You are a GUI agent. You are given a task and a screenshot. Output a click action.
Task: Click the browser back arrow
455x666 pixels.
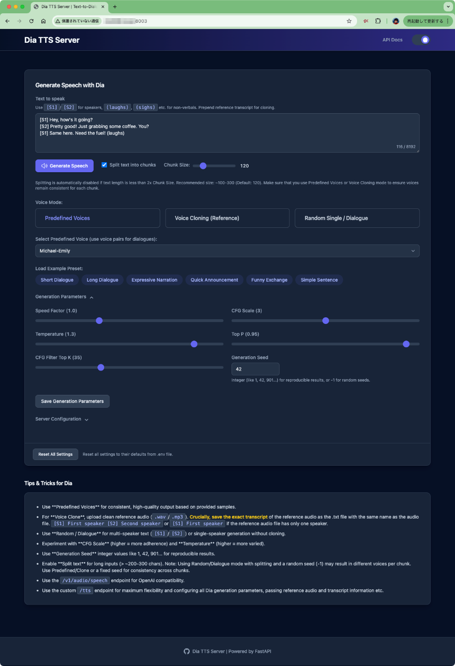pyautogui.click(x=7, y=21)
